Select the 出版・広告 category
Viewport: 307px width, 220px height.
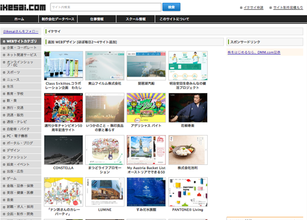[21, 171]
